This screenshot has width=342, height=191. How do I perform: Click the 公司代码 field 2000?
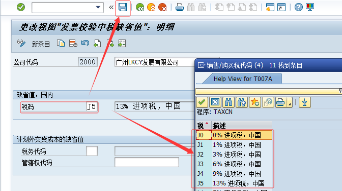(x=88, y=62)
